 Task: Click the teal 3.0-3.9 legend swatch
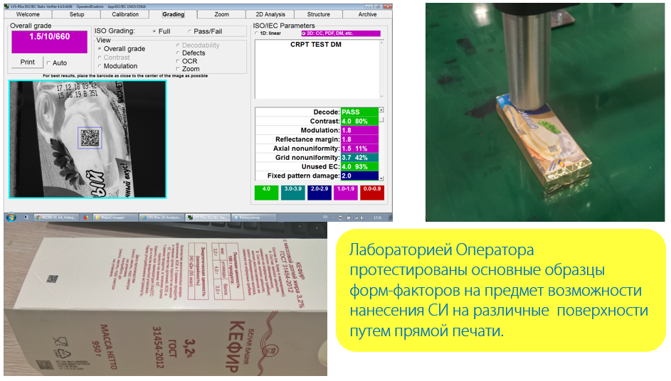tap(292, 193)
